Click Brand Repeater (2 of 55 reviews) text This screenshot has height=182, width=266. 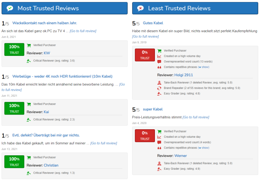tap(202, 88)
